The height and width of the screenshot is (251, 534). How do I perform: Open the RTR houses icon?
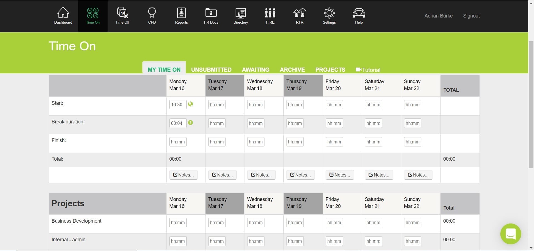coord(300,13)
